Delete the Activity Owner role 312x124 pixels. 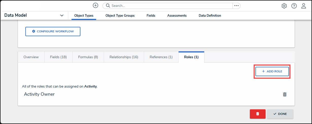[285, 94]
